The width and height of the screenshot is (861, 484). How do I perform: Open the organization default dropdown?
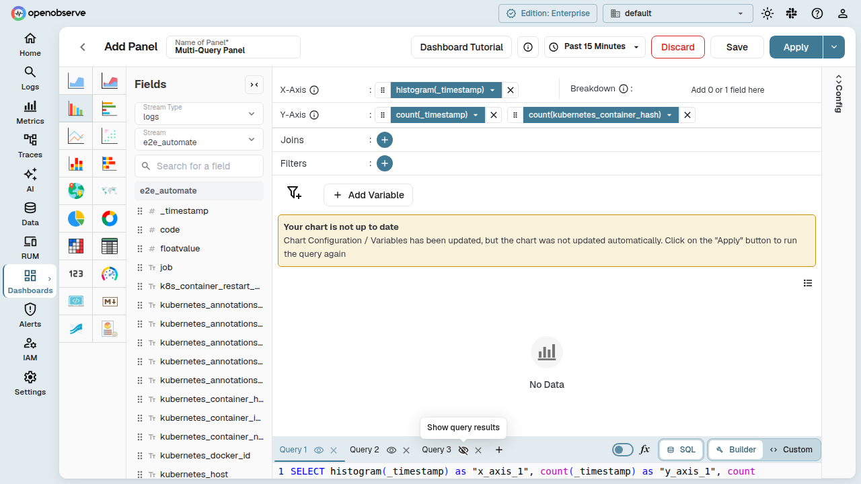tap(678, 13)
